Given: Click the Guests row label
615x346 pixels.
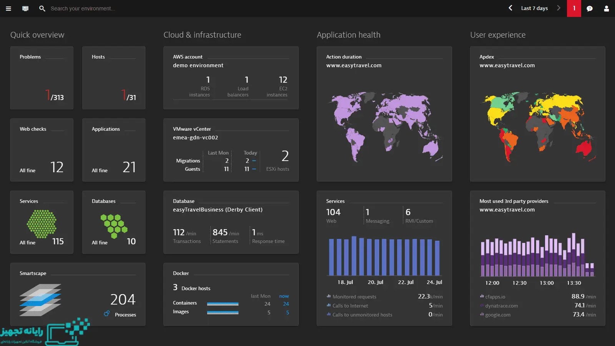Looking at the screenshot, I should pyautogui.click(x=192, y=169).
